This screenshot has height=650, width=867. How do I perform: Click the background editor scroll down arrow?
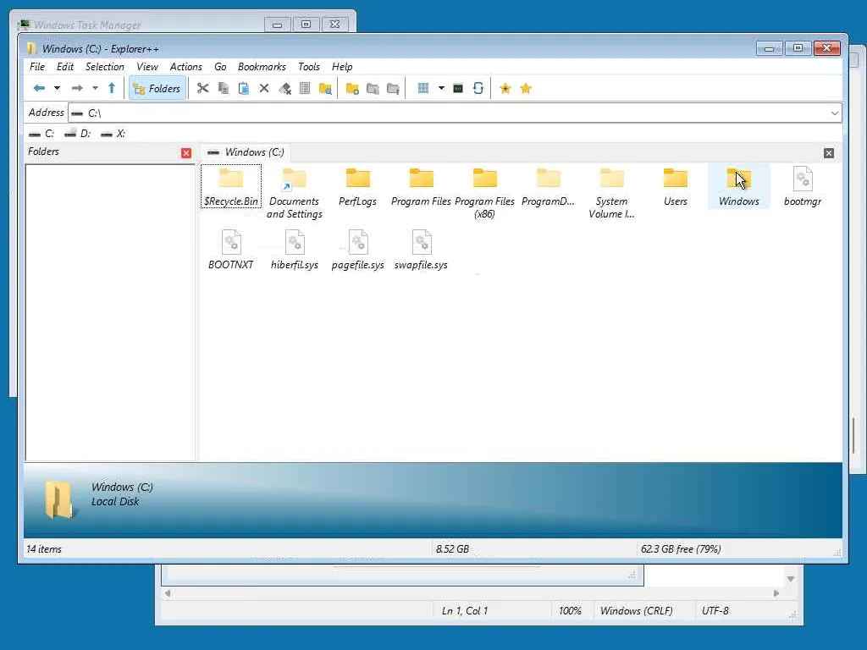791,579
